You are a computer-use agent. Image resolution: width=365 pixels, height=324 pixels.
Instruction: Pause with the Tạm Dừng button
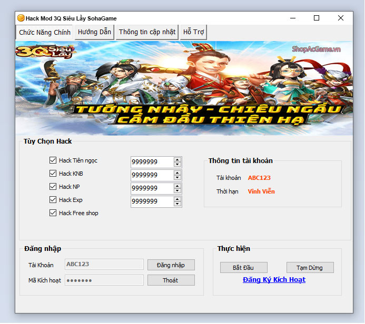pyautogui.click(x=310, y=268)
